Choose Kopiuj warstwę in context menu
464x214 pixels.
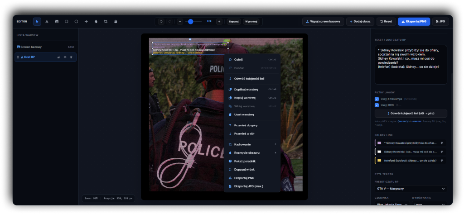(252, 98)
